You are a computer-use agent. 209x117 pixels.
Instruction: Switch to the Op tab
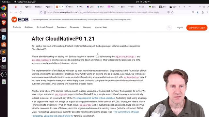(173, 6)
